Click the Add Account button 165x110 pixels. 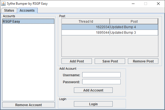(93, 90)
